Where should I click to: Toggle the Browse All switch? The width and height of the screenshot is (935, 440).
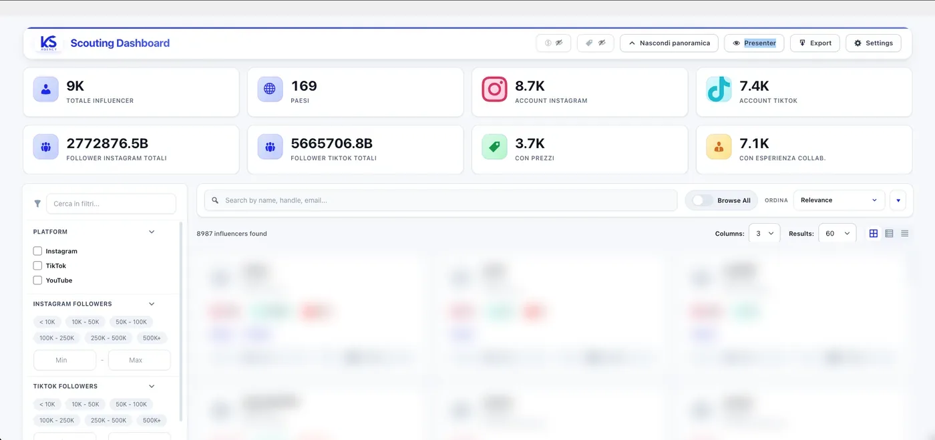tap(702, 200)
